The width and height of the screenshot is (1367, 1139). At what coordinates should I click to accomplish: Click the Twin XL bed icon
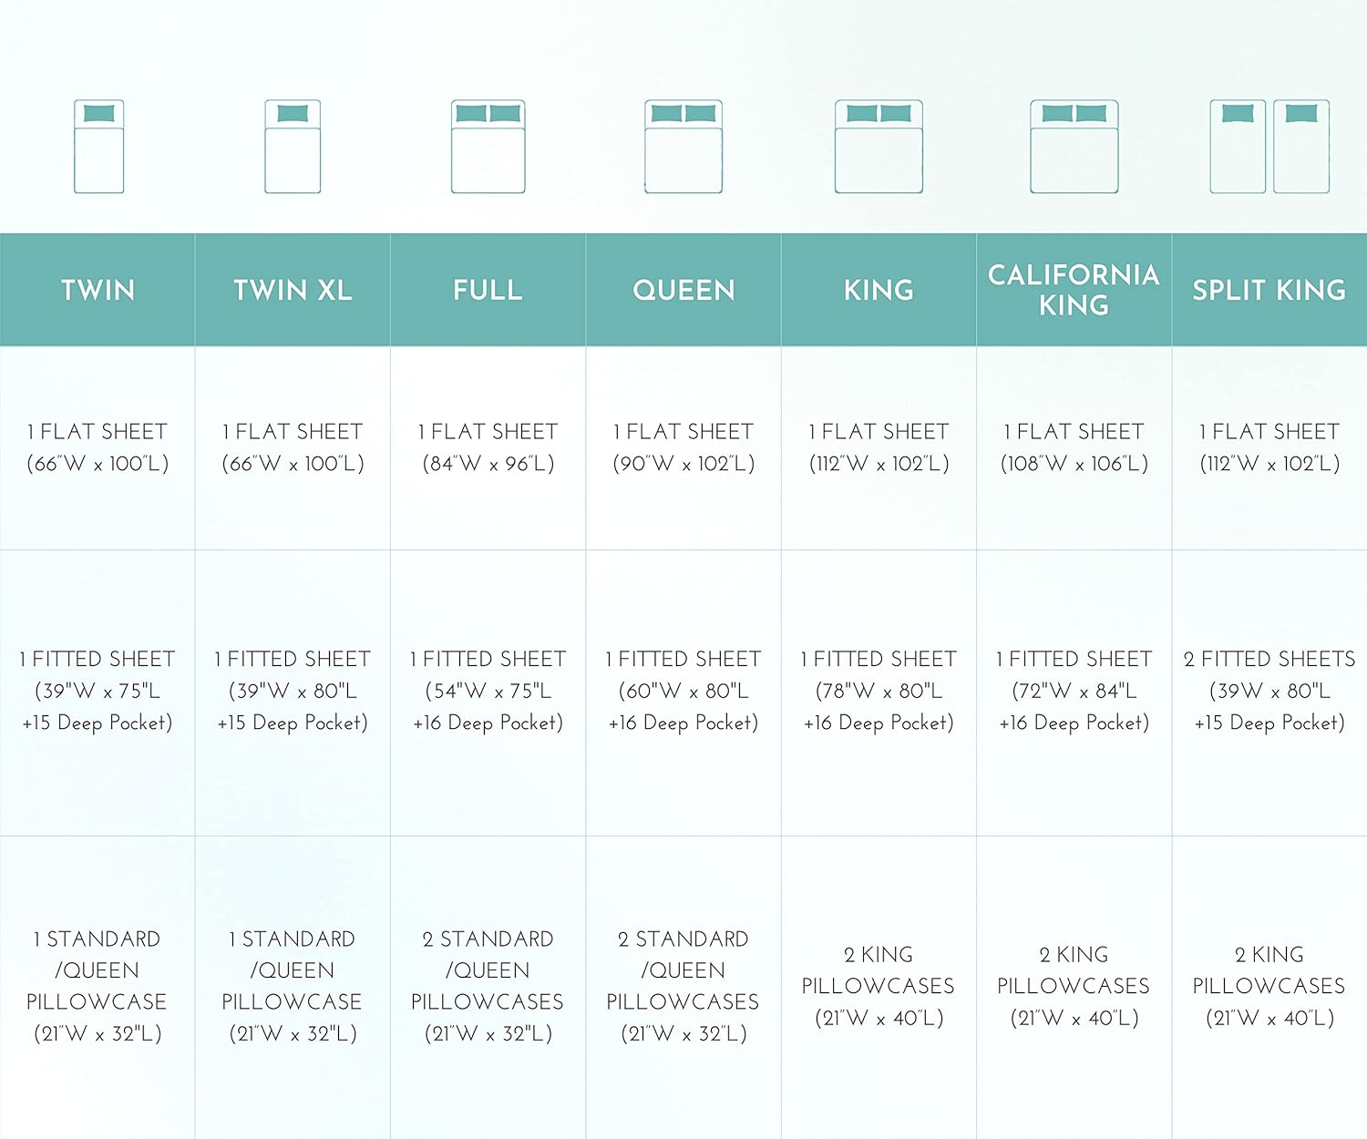coord(293,147)
